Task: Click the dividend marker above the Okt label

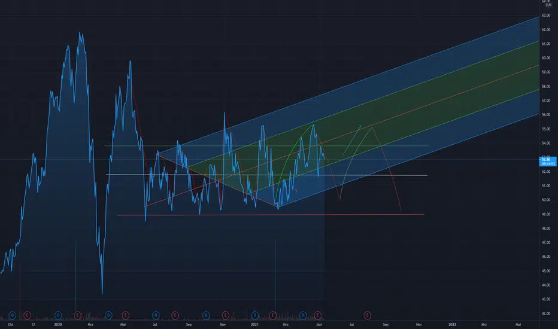Action: tap(13, 315)
